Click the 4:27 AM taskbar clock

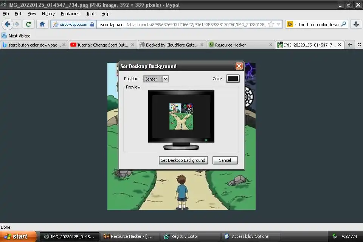point(349,236)
